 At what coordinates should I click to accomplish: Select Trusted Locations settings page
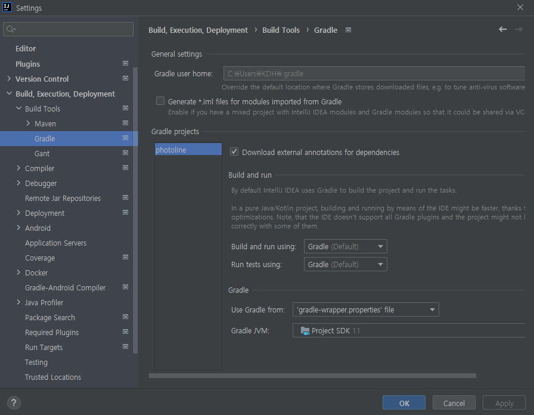pos(53,377)
